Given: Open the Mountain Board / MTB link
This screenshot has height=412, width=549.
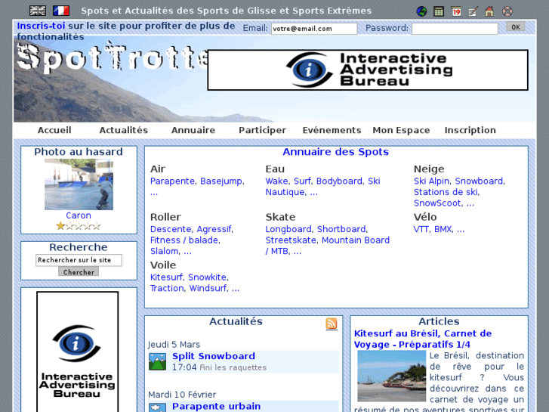Looking at the screenshot, I should click(328, 246).
